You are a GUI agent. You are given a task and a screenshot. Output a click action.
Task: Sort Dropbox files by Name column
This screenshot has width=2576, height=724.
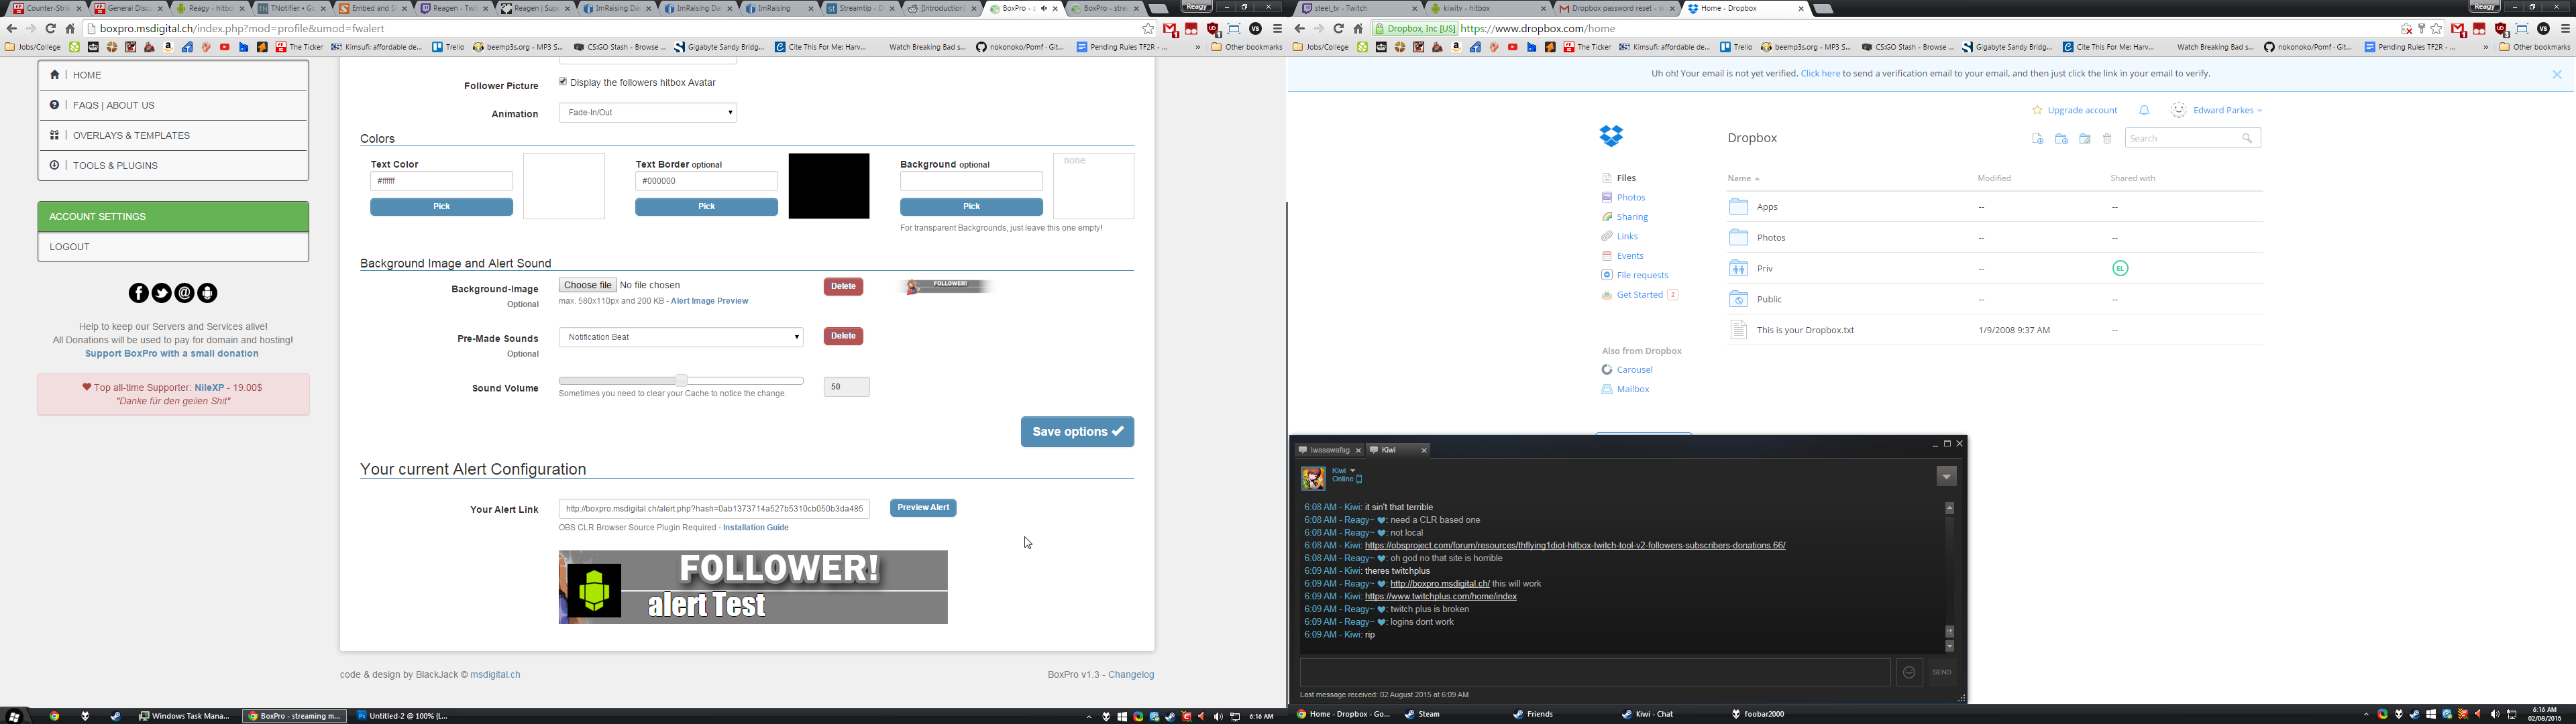pyautogui.click(x=1743, y=178)
